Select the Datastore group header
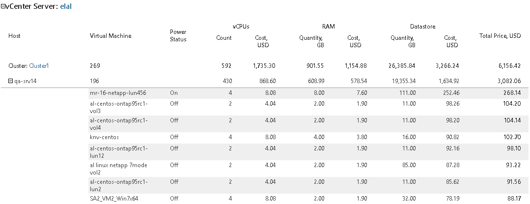The height and width of the screenshot is (204, 530). [422, 27]
